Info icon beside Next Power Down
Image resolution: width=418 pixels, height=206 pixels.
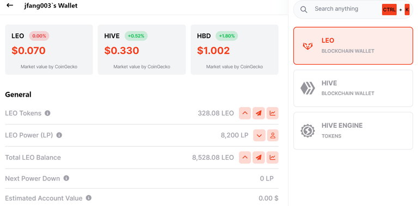click(x=66, y=178)
